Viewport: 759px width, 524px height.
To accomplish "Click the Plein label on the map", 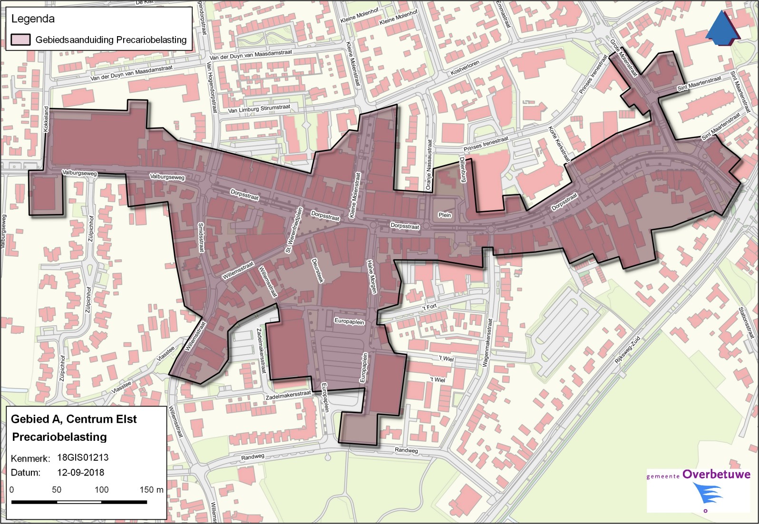I will click(x=445, y=215).
